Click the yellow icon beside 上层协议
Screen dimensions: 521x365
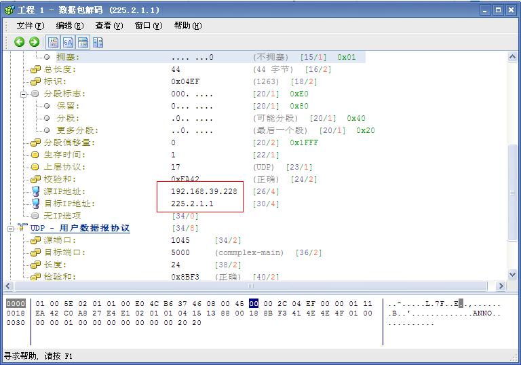pos(35,167)
